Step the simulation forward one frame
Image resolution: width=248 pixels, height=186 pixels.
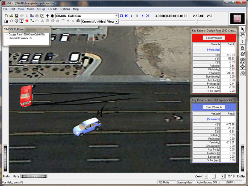tap(142, 16)
